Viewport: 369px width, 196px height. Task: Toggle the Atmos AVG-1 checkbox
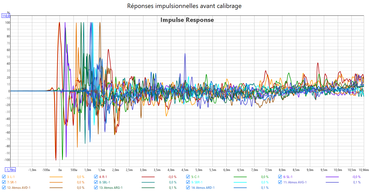[x=280, y=182]
